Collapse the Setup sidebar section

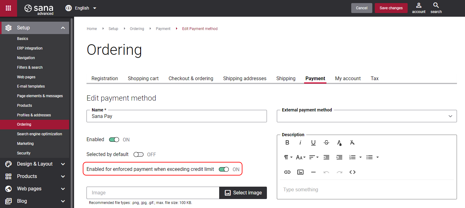(63, 28)
